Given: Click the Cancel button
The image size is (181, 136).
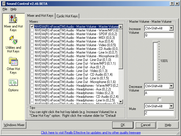Looking at the screenshot, I should pos(145,125).
